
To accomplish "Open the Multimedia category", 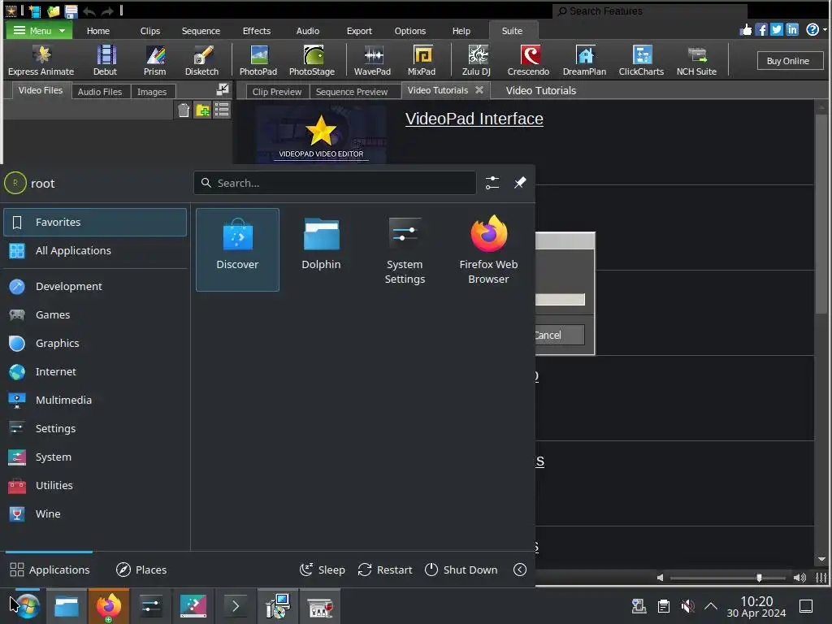I will click(95, 400).
